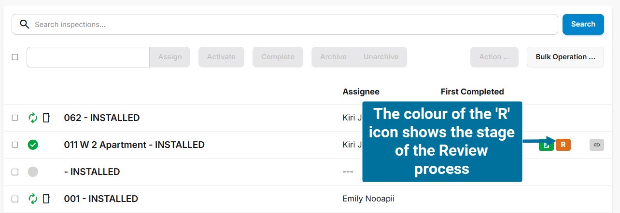Image resolution: width=620 pixels, height=213 pixels.
Task: Click the assignee input box beside Assign
Action: 88,57
